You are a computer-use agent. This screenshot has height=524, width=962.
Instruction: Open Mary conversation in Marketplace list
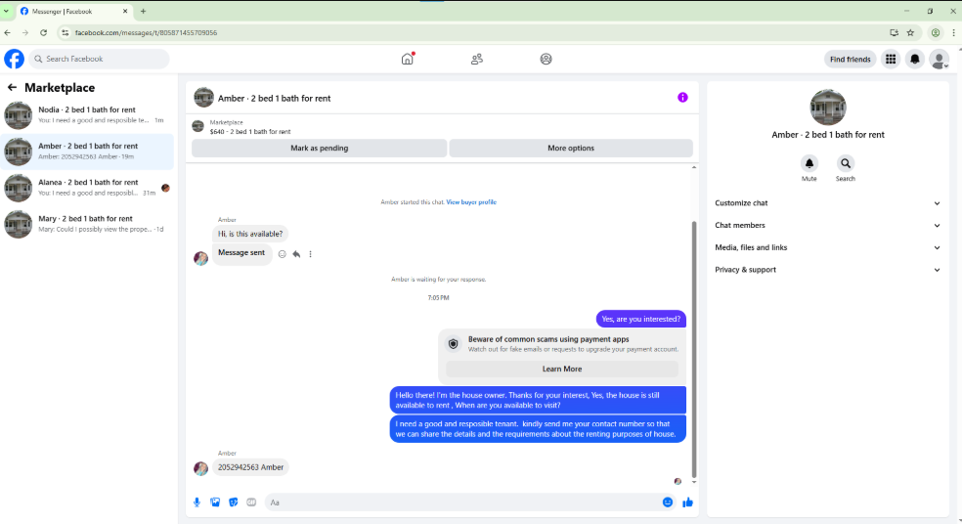pyautogui.click(x=88, y=223)
